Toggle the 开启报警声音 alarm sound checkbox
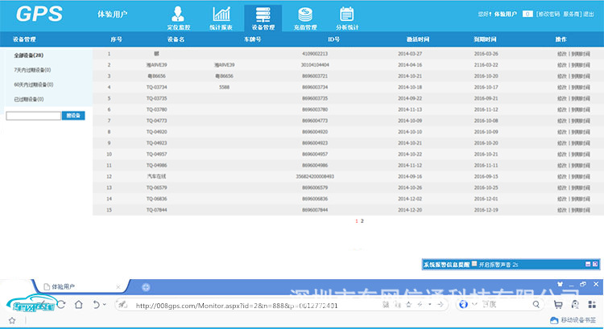The height and width of the screenshot is (329, 604). click(474, 263)
